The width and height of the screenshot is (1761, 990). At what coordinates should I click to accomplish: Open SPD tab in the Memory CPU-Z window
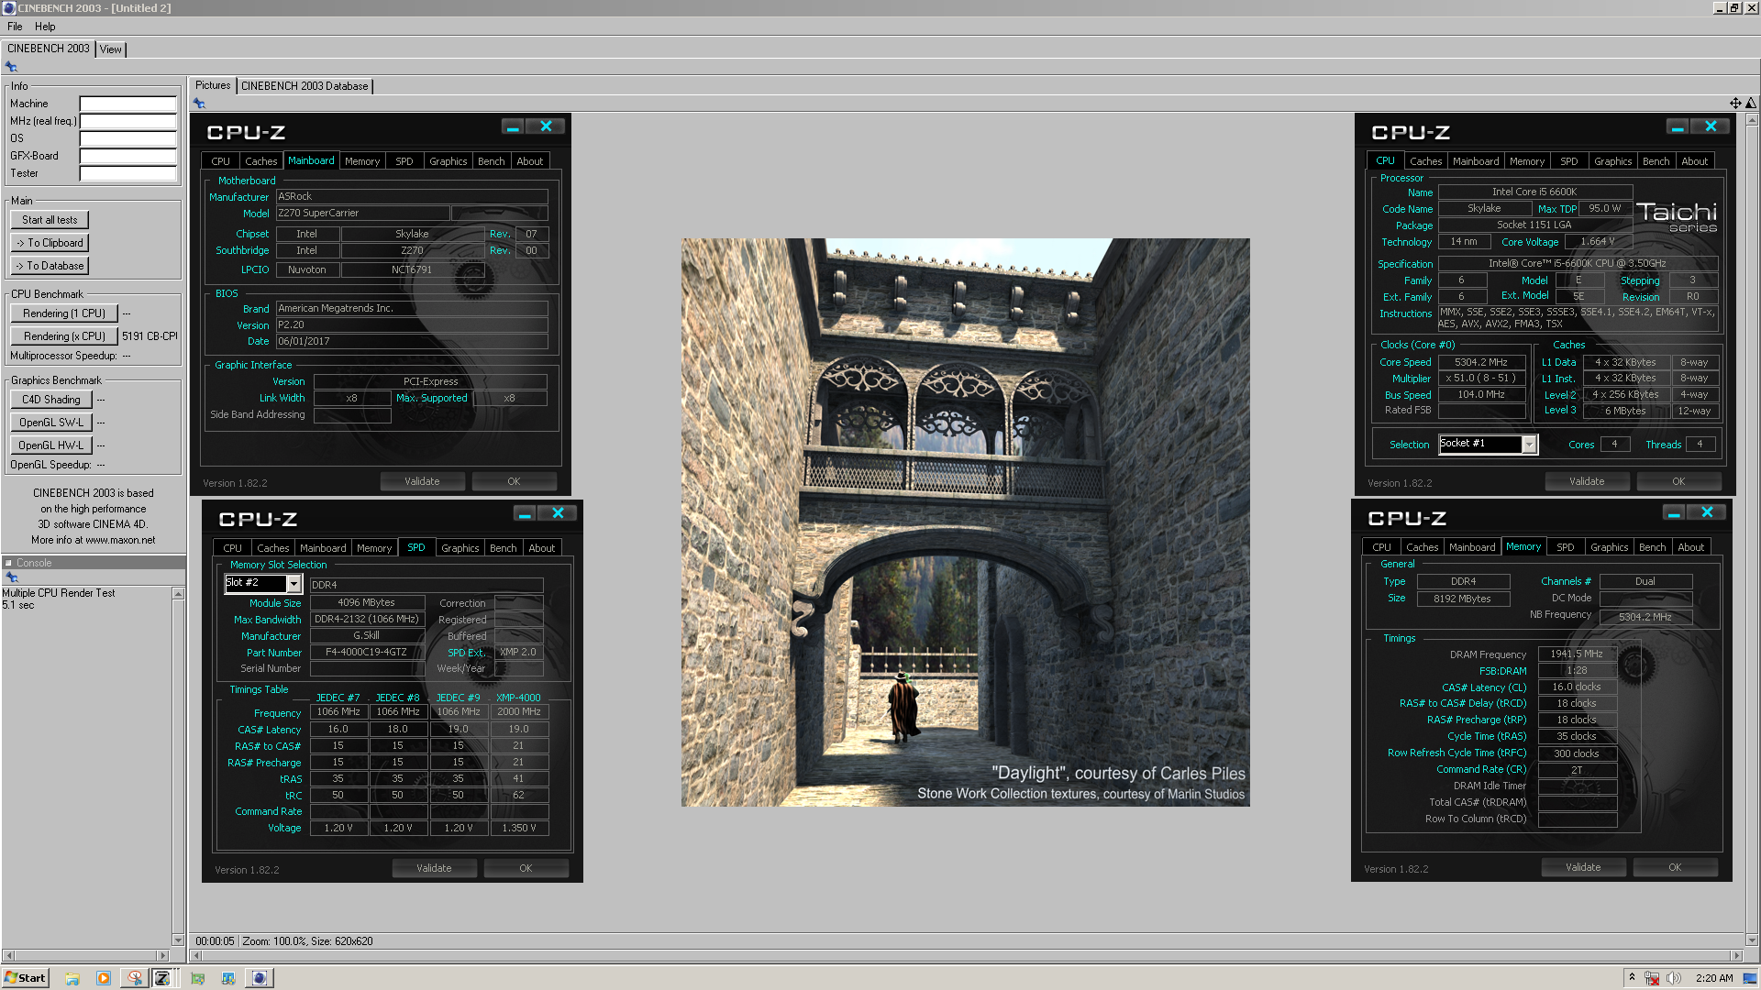coord(1566,547)
